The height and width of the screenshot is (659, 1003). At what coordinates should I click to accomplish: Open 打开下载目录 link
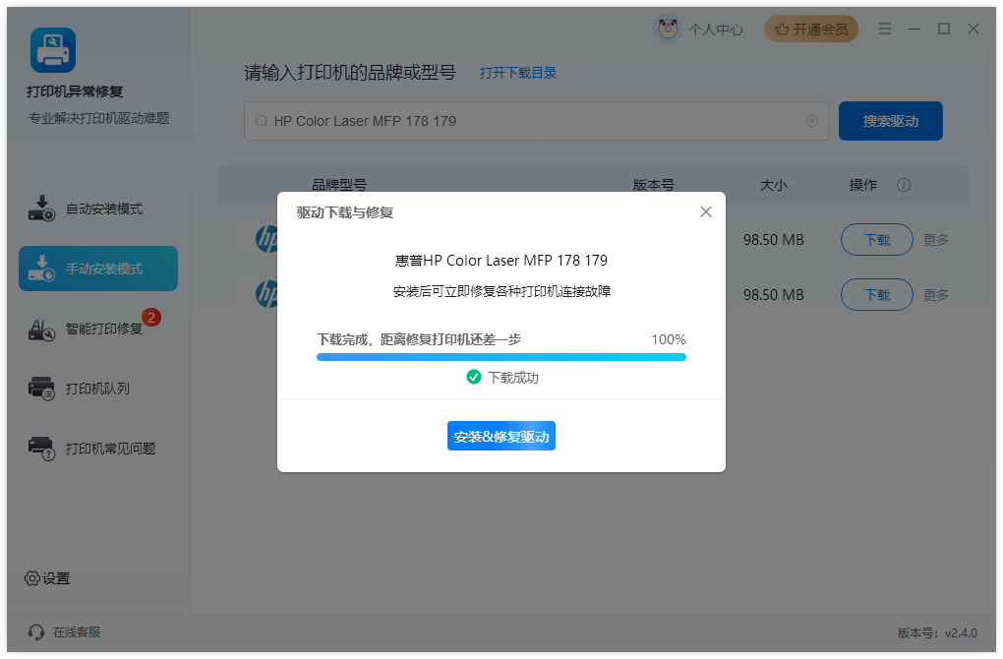click(x=518, y=73)
